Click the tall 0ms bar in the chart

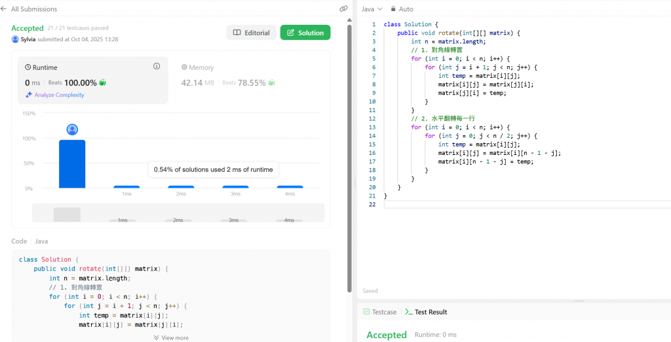pyautogui.click(x=72, y=164)
